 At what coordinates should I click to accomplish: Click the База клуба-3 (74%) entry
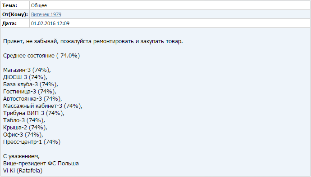pos(31,84)
